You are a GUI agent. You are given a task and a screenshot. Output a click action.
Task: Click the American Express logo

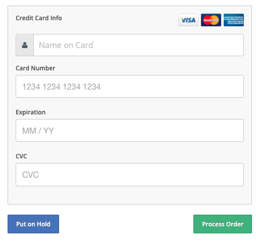click(x=234, y=20)
